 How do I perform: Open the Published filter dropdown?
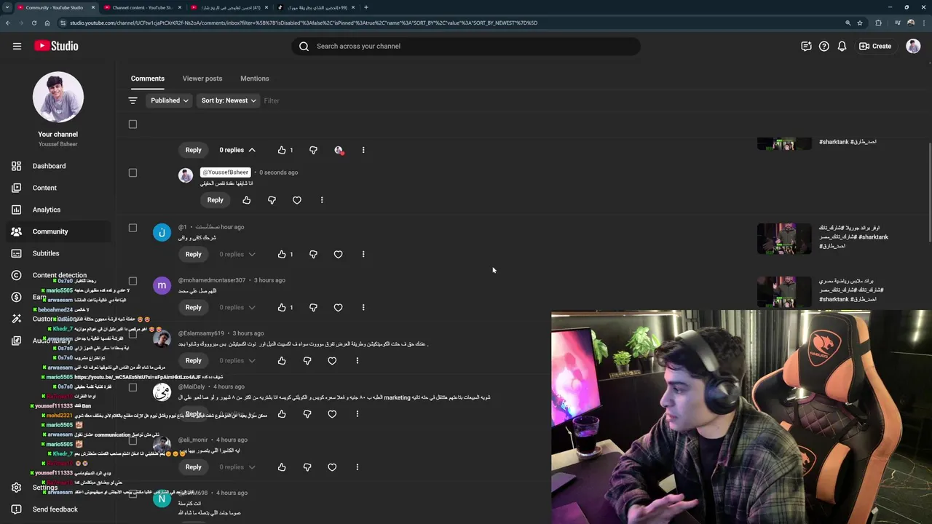[170, 100]
